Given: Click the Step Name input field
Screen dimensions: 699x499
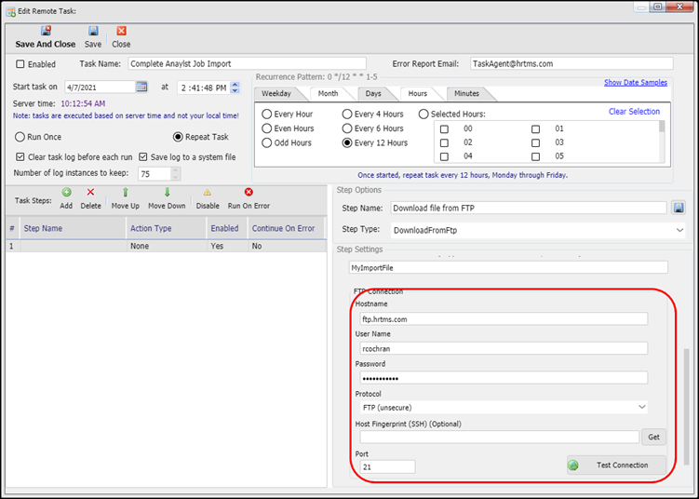Looking at the screenshot, I should click(529, 208).
